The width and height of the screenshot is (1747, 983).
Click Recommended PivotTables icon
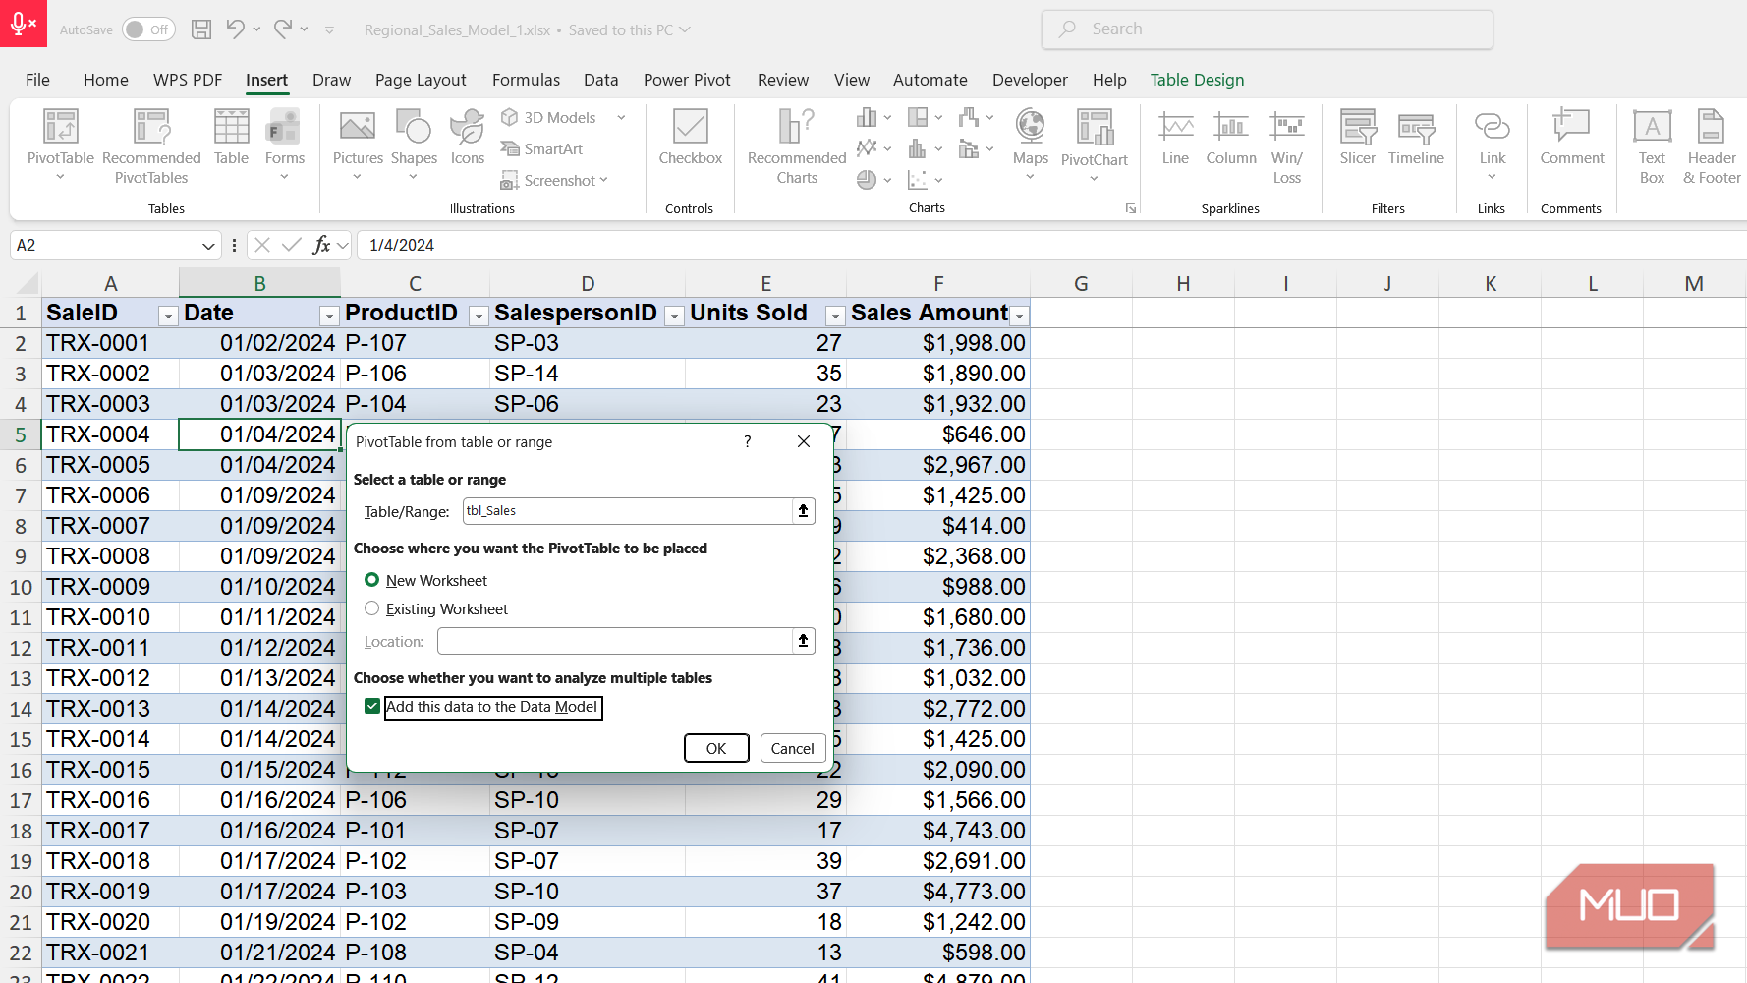point(151,145)
